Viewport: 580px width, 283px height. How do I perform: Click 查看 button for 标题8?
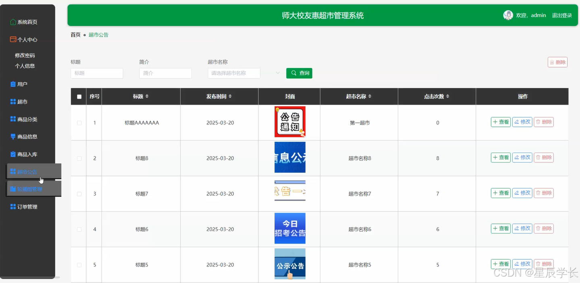[x=501, y=157]
